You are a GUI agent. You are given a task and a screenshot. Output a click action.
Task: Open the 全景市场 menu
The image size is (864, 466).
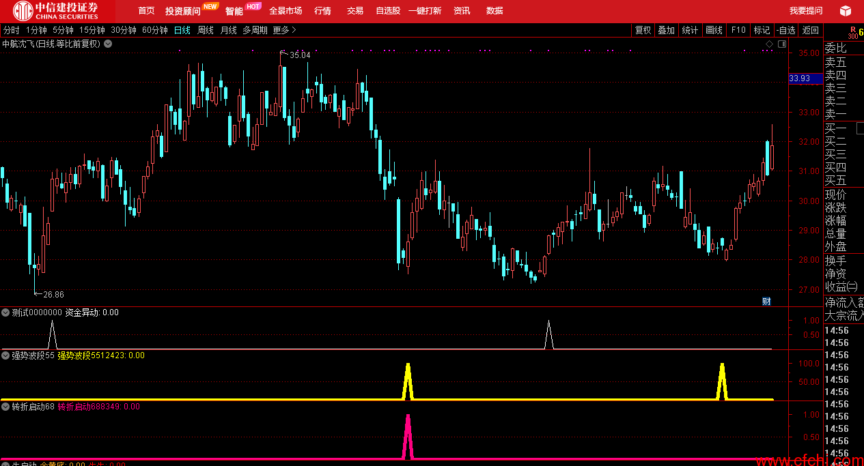coord(285,11)
